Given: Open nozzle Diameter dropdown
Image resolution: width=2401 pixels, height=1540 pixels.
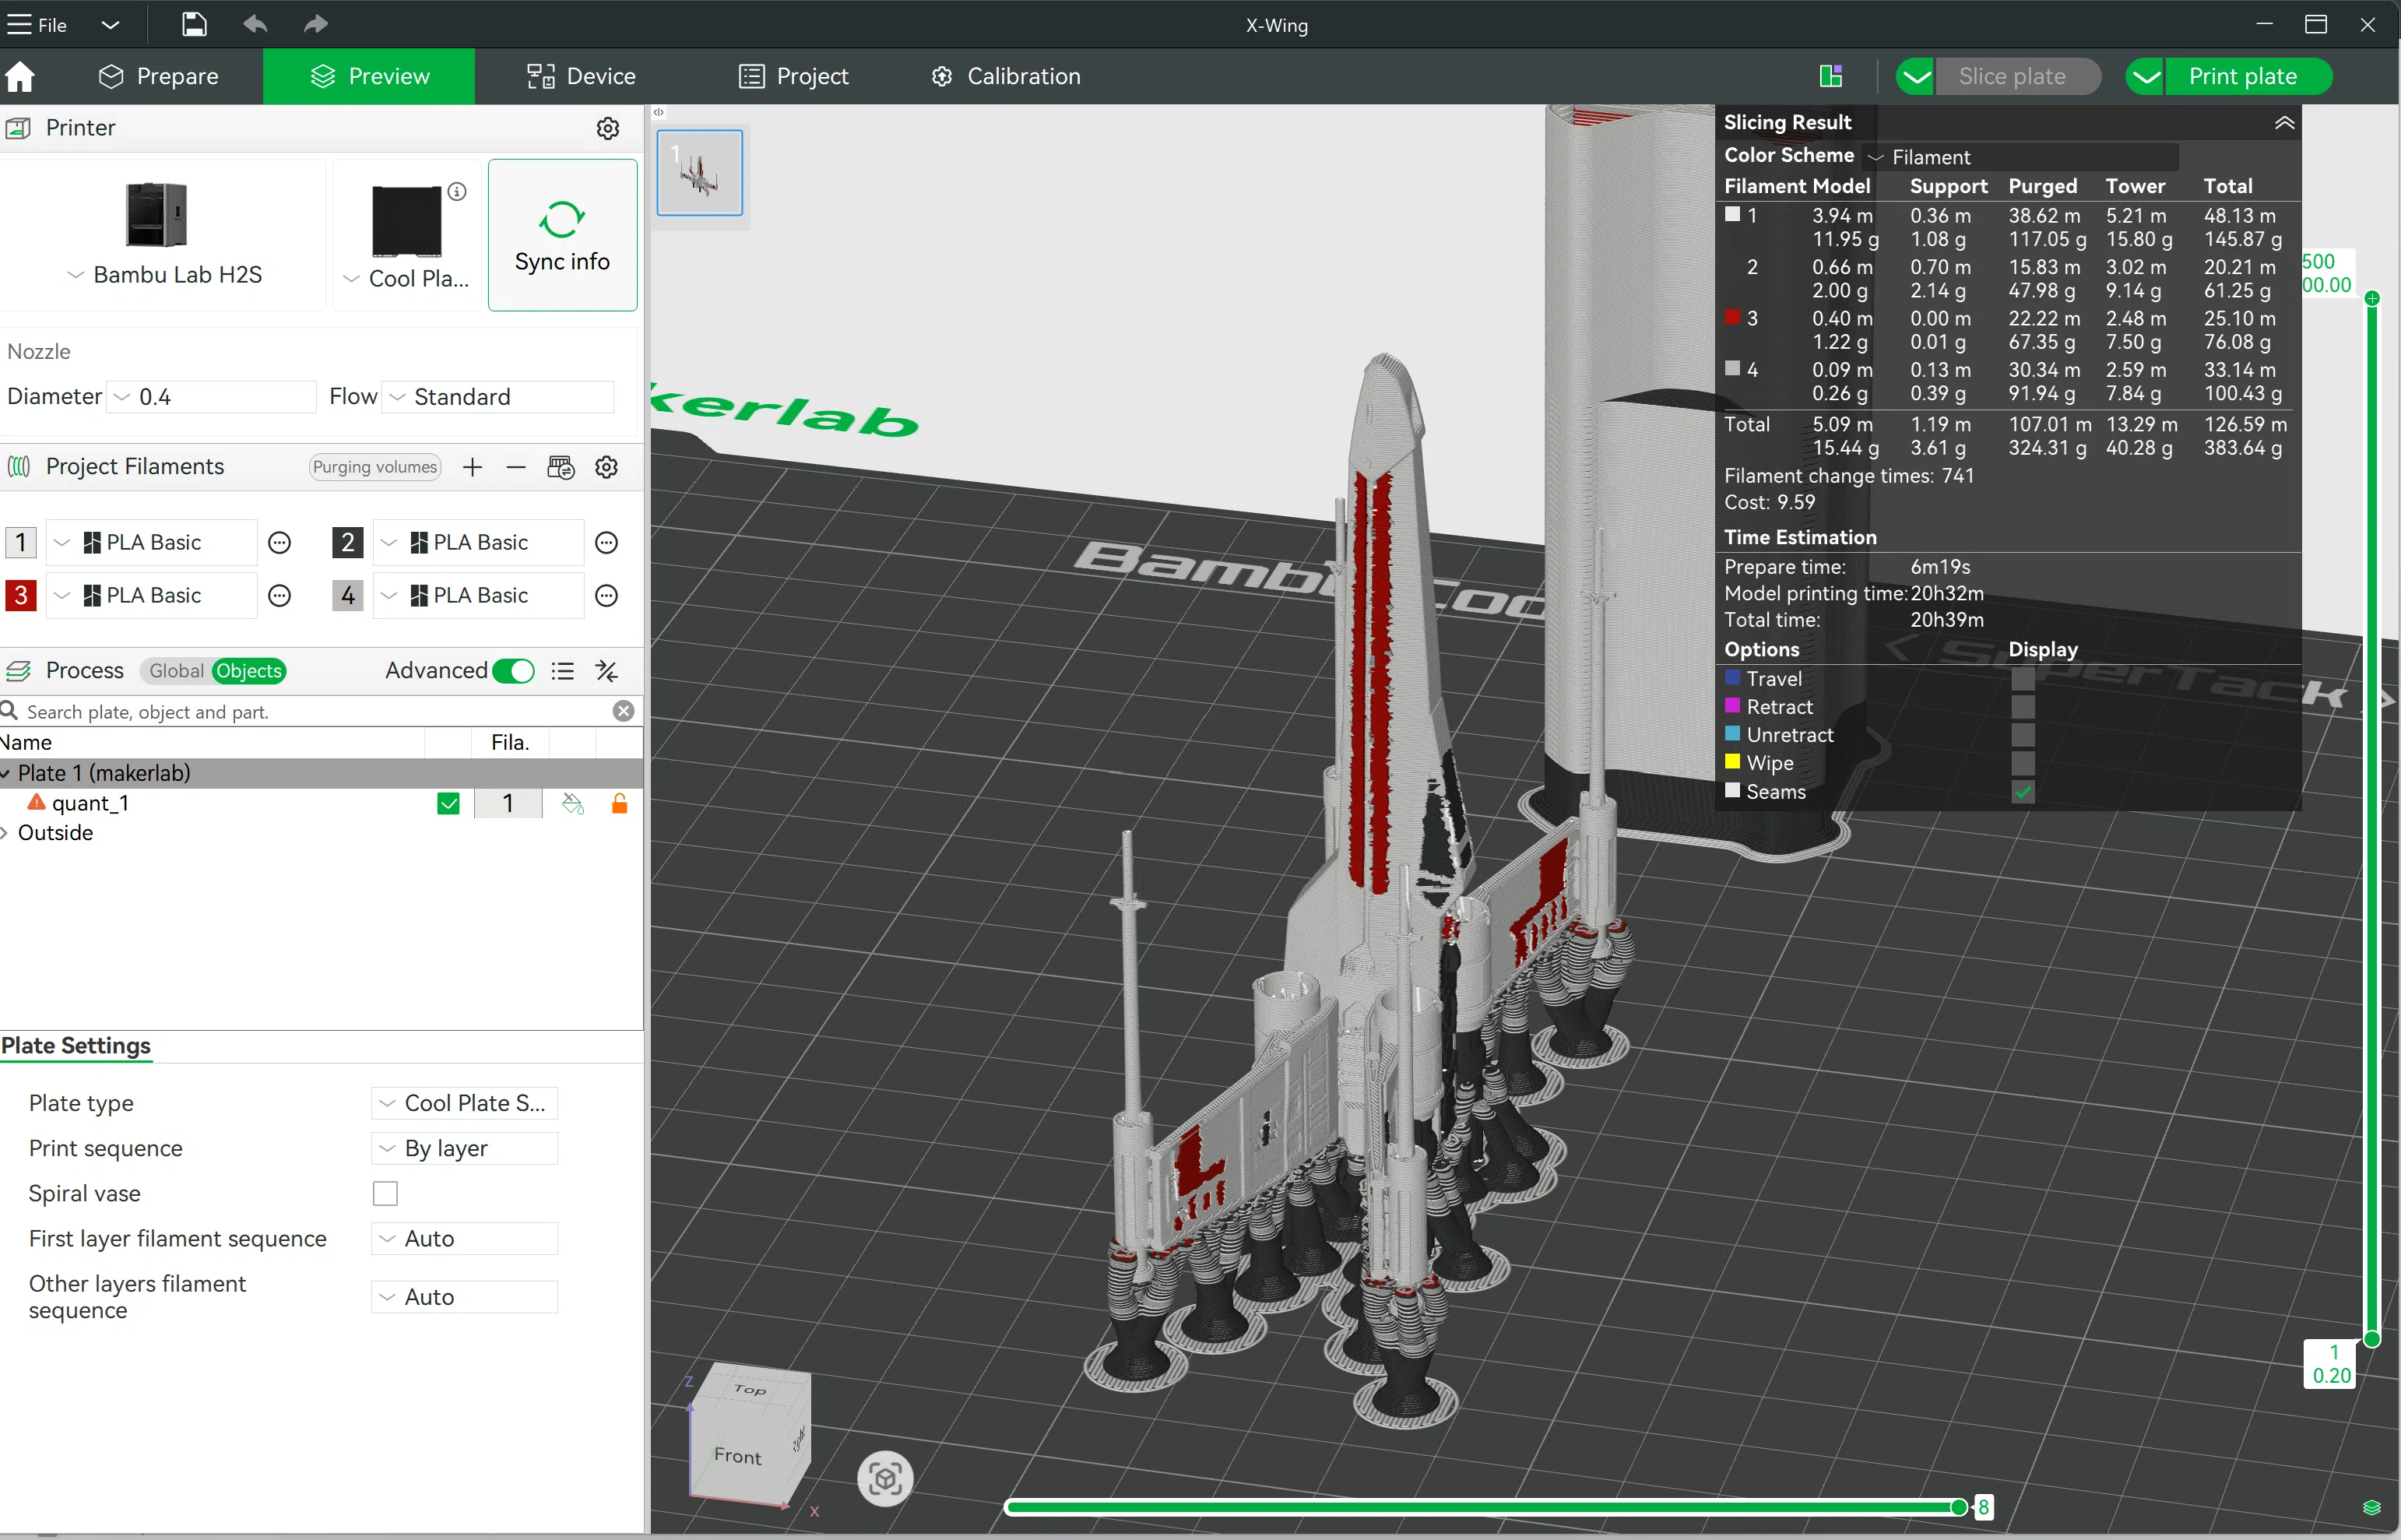Looking at the screenshot, I should 212,397.
